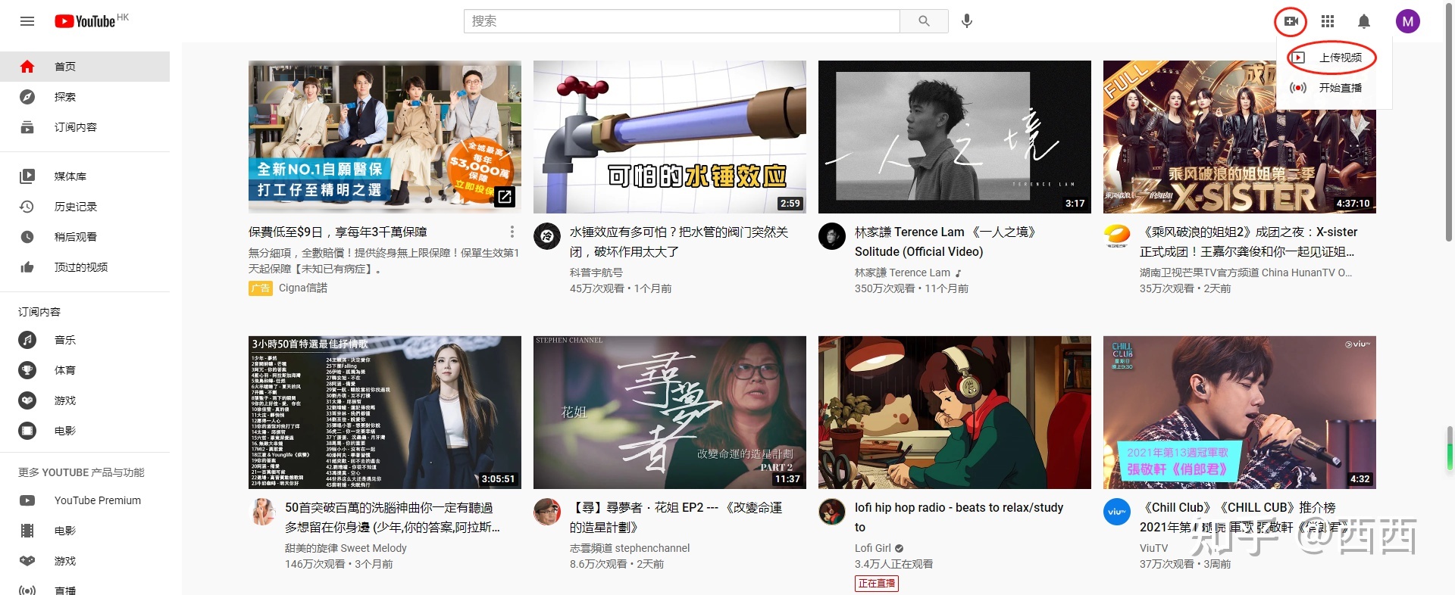Open the 志雲頻道 stephenchannel channel name
1455x595 pixels.
[630, 548]
